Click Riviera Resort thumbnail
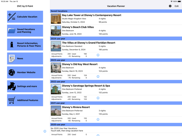182x136 pixels. [x=56, y=111]
